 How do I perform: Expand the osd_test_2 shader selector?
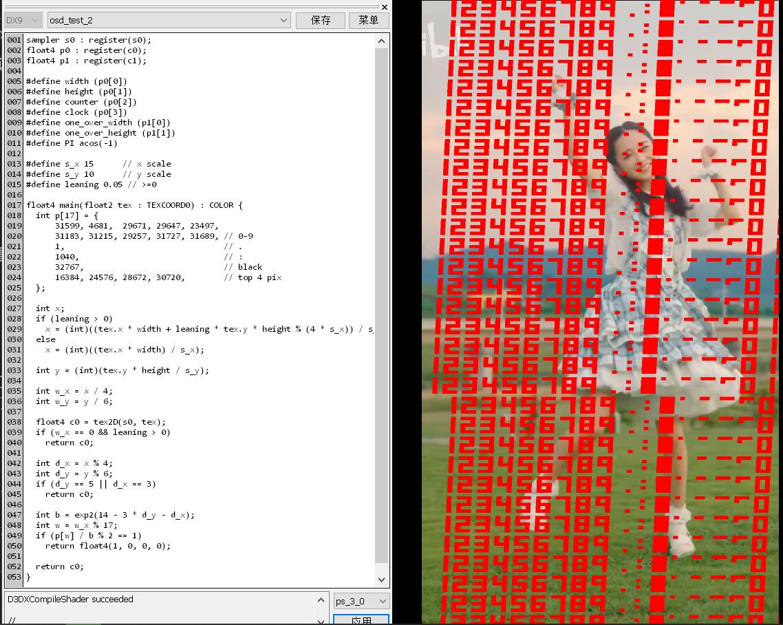coord(169,21)
